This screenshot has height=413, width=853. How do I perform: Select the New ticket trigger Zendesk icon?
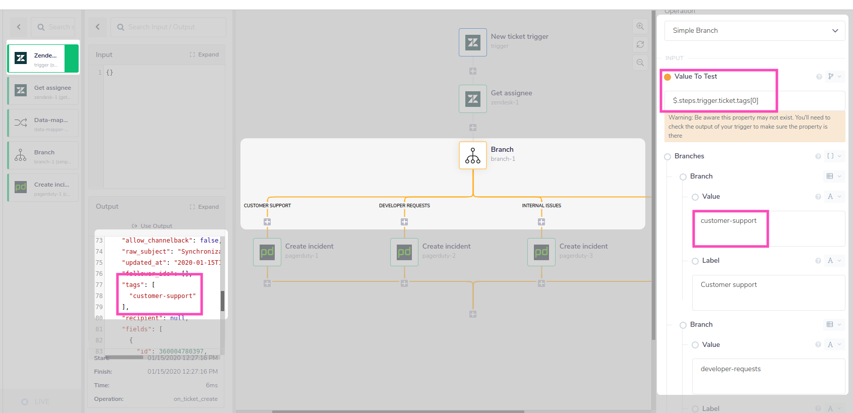click(472, 42)
